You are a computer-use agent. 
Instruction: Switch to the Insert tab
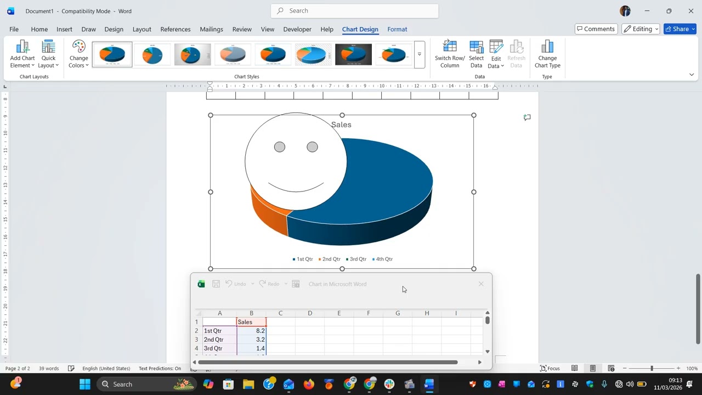pos(64,29)
